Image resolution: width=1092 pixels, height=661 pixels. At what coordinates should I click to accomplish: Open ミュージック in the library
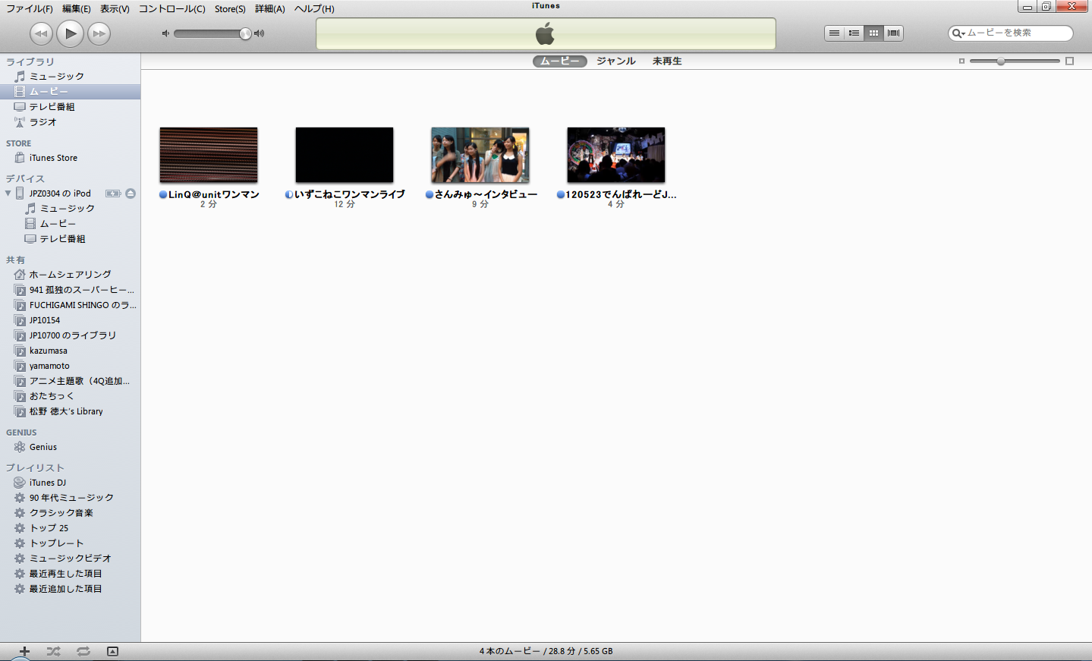pyautogui.click(x=70, y=77)
